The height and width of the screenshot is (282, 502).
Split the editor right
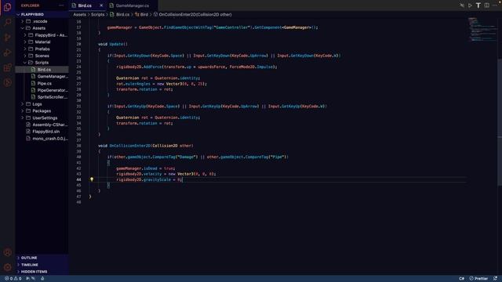click(x=486, y=5)
